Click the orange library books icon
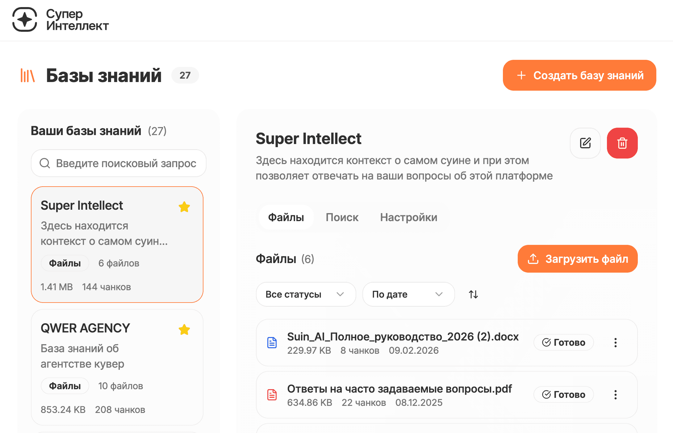673x433 pixels. tap(27, 75)
